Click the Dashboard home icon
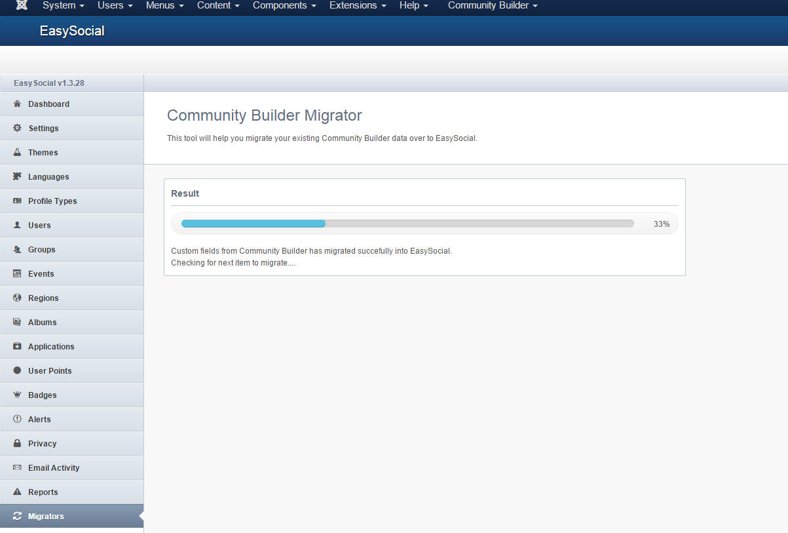The width and height of the screenshot is (788, 533). tap(18, 104)
